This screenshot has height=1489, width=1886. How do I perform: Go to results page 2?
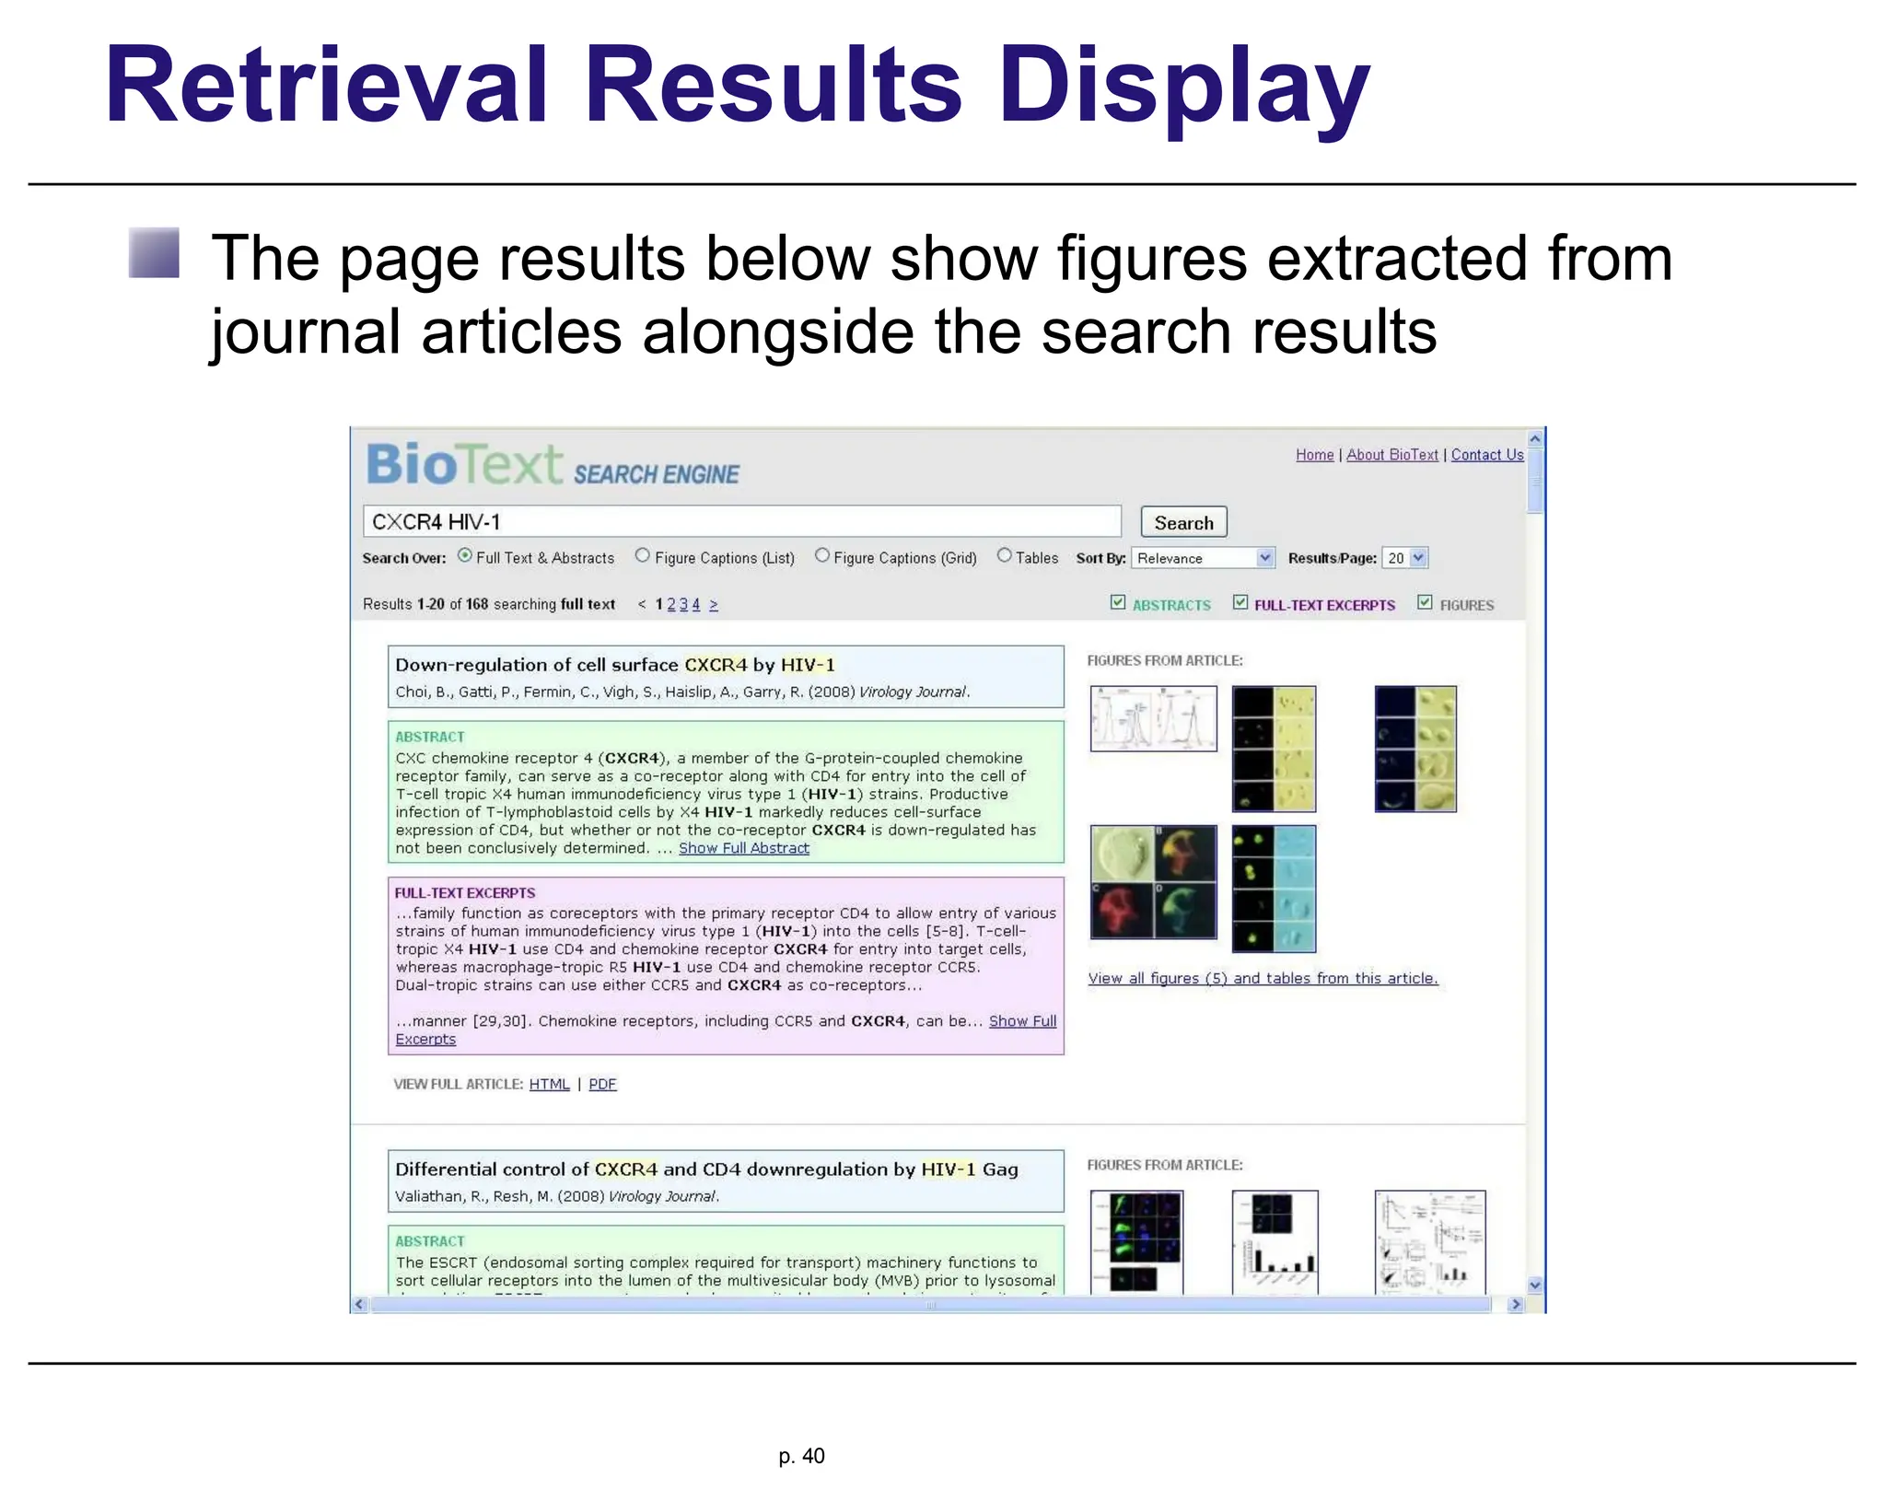coord(671,604)
